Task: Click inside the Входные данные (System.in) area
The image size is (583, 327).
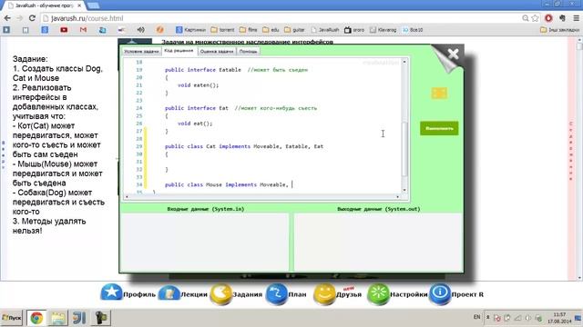Action: pos(205,242)
